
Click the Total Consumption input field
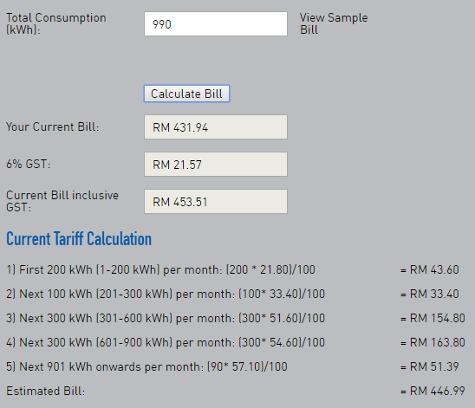pos(216,24)
